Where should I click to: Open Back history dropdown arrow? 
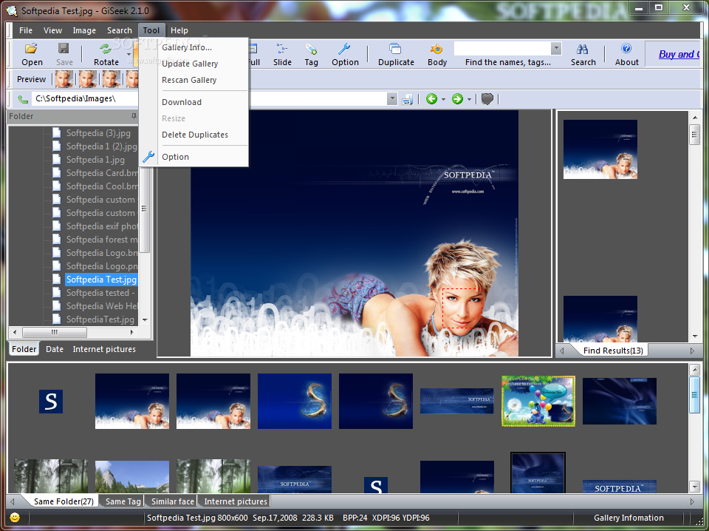443,99
